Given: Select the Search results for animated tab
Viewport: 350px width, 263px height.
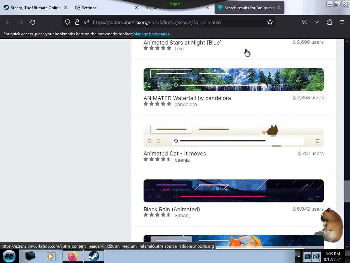Looking at the screenshot, I should 249,8.
